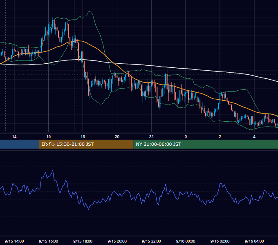Click the blue session bar before London
The width and height of the screenshot is (278, 245).
(x=20, y=144)
